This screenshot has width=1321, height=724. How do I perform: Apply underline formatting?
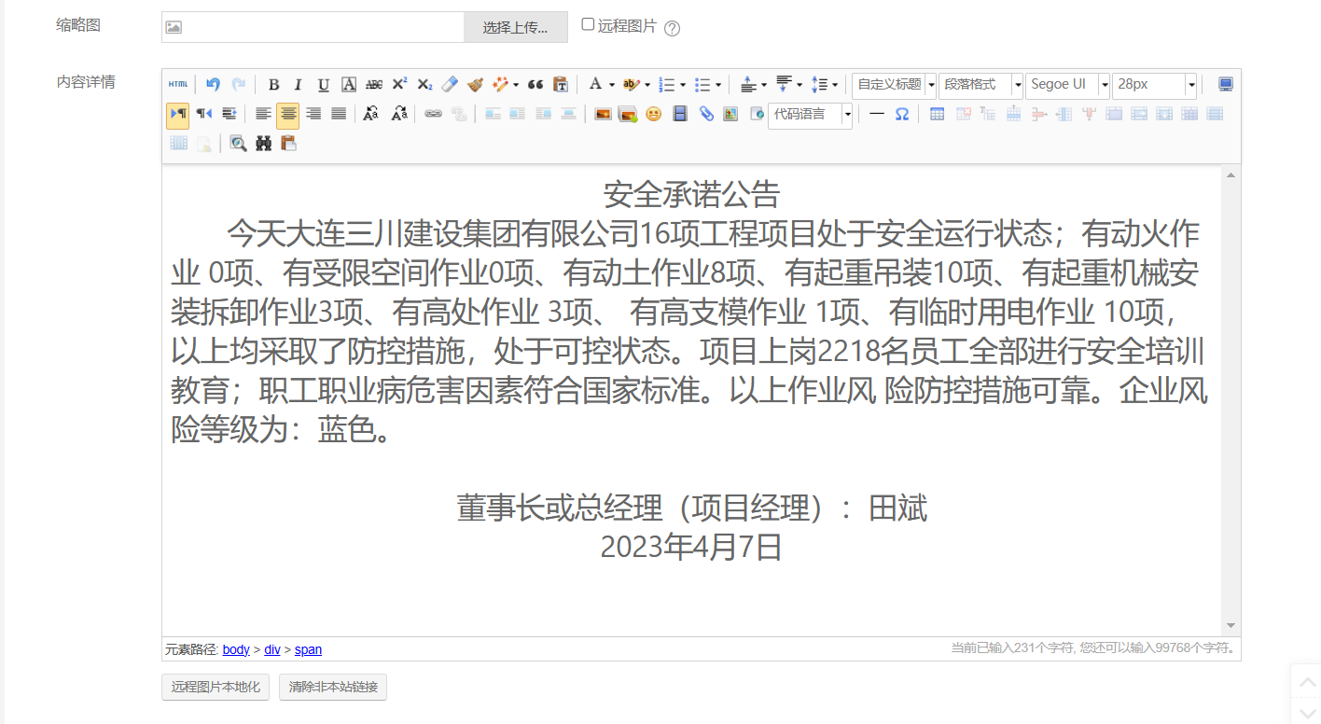pyautogui.click(x=324, y=85)
